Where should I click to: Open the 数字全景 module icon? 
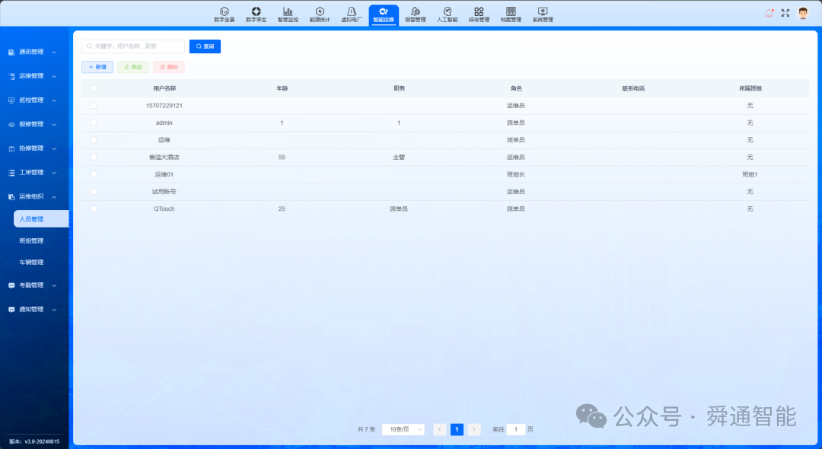pyautogui.click(x=224, y=11)
